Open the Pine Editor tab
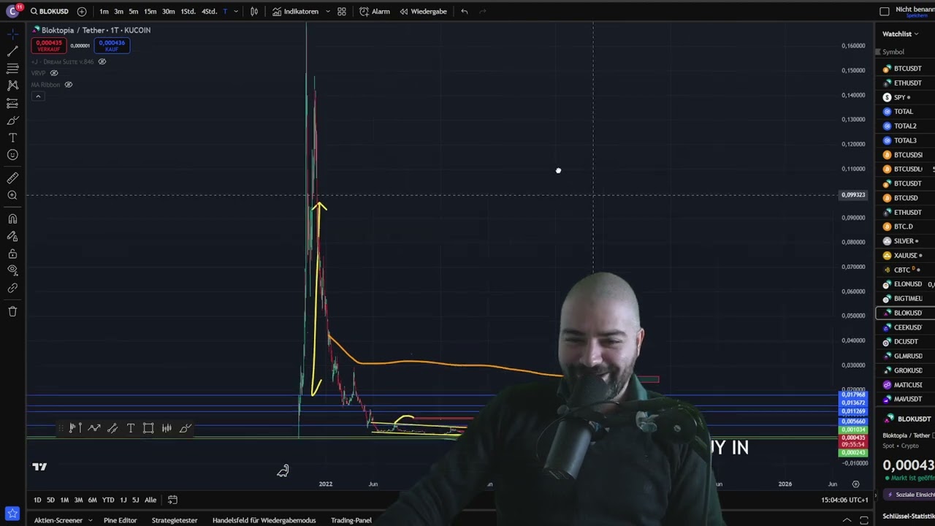 click(x=120, y=520)
